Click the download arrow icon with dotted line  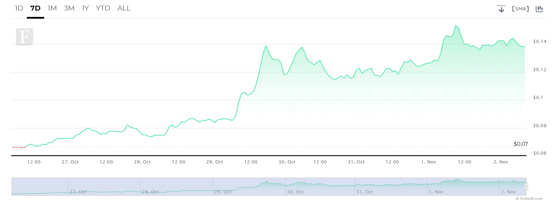click(x=501, y=9)
